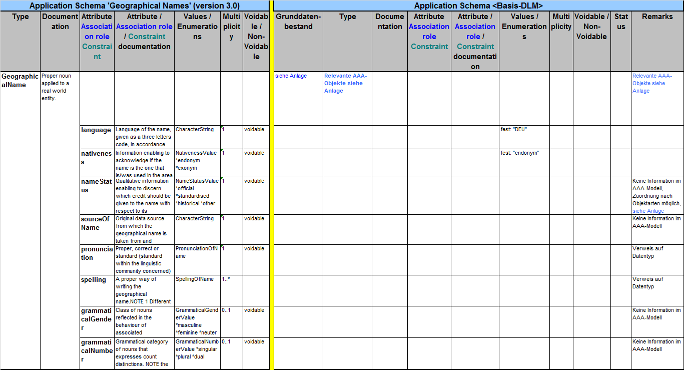Select the NativenessValue enumeration cell
684x370 pixels.
point(197,163)
